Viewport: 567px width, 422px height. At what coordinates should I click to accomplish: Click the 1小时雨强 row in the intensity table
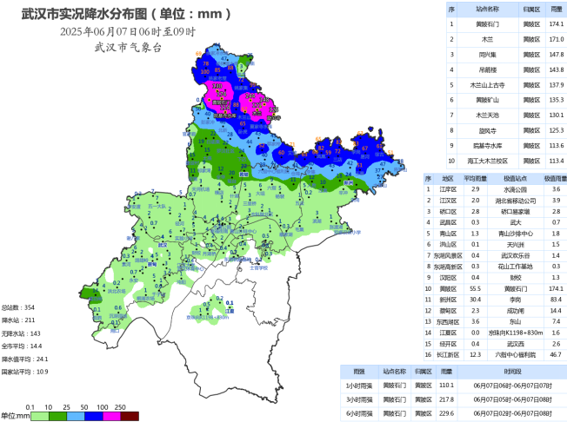[452, 385]
